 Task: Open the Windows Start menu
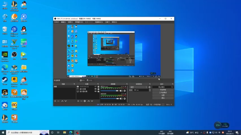coord(3,133)
